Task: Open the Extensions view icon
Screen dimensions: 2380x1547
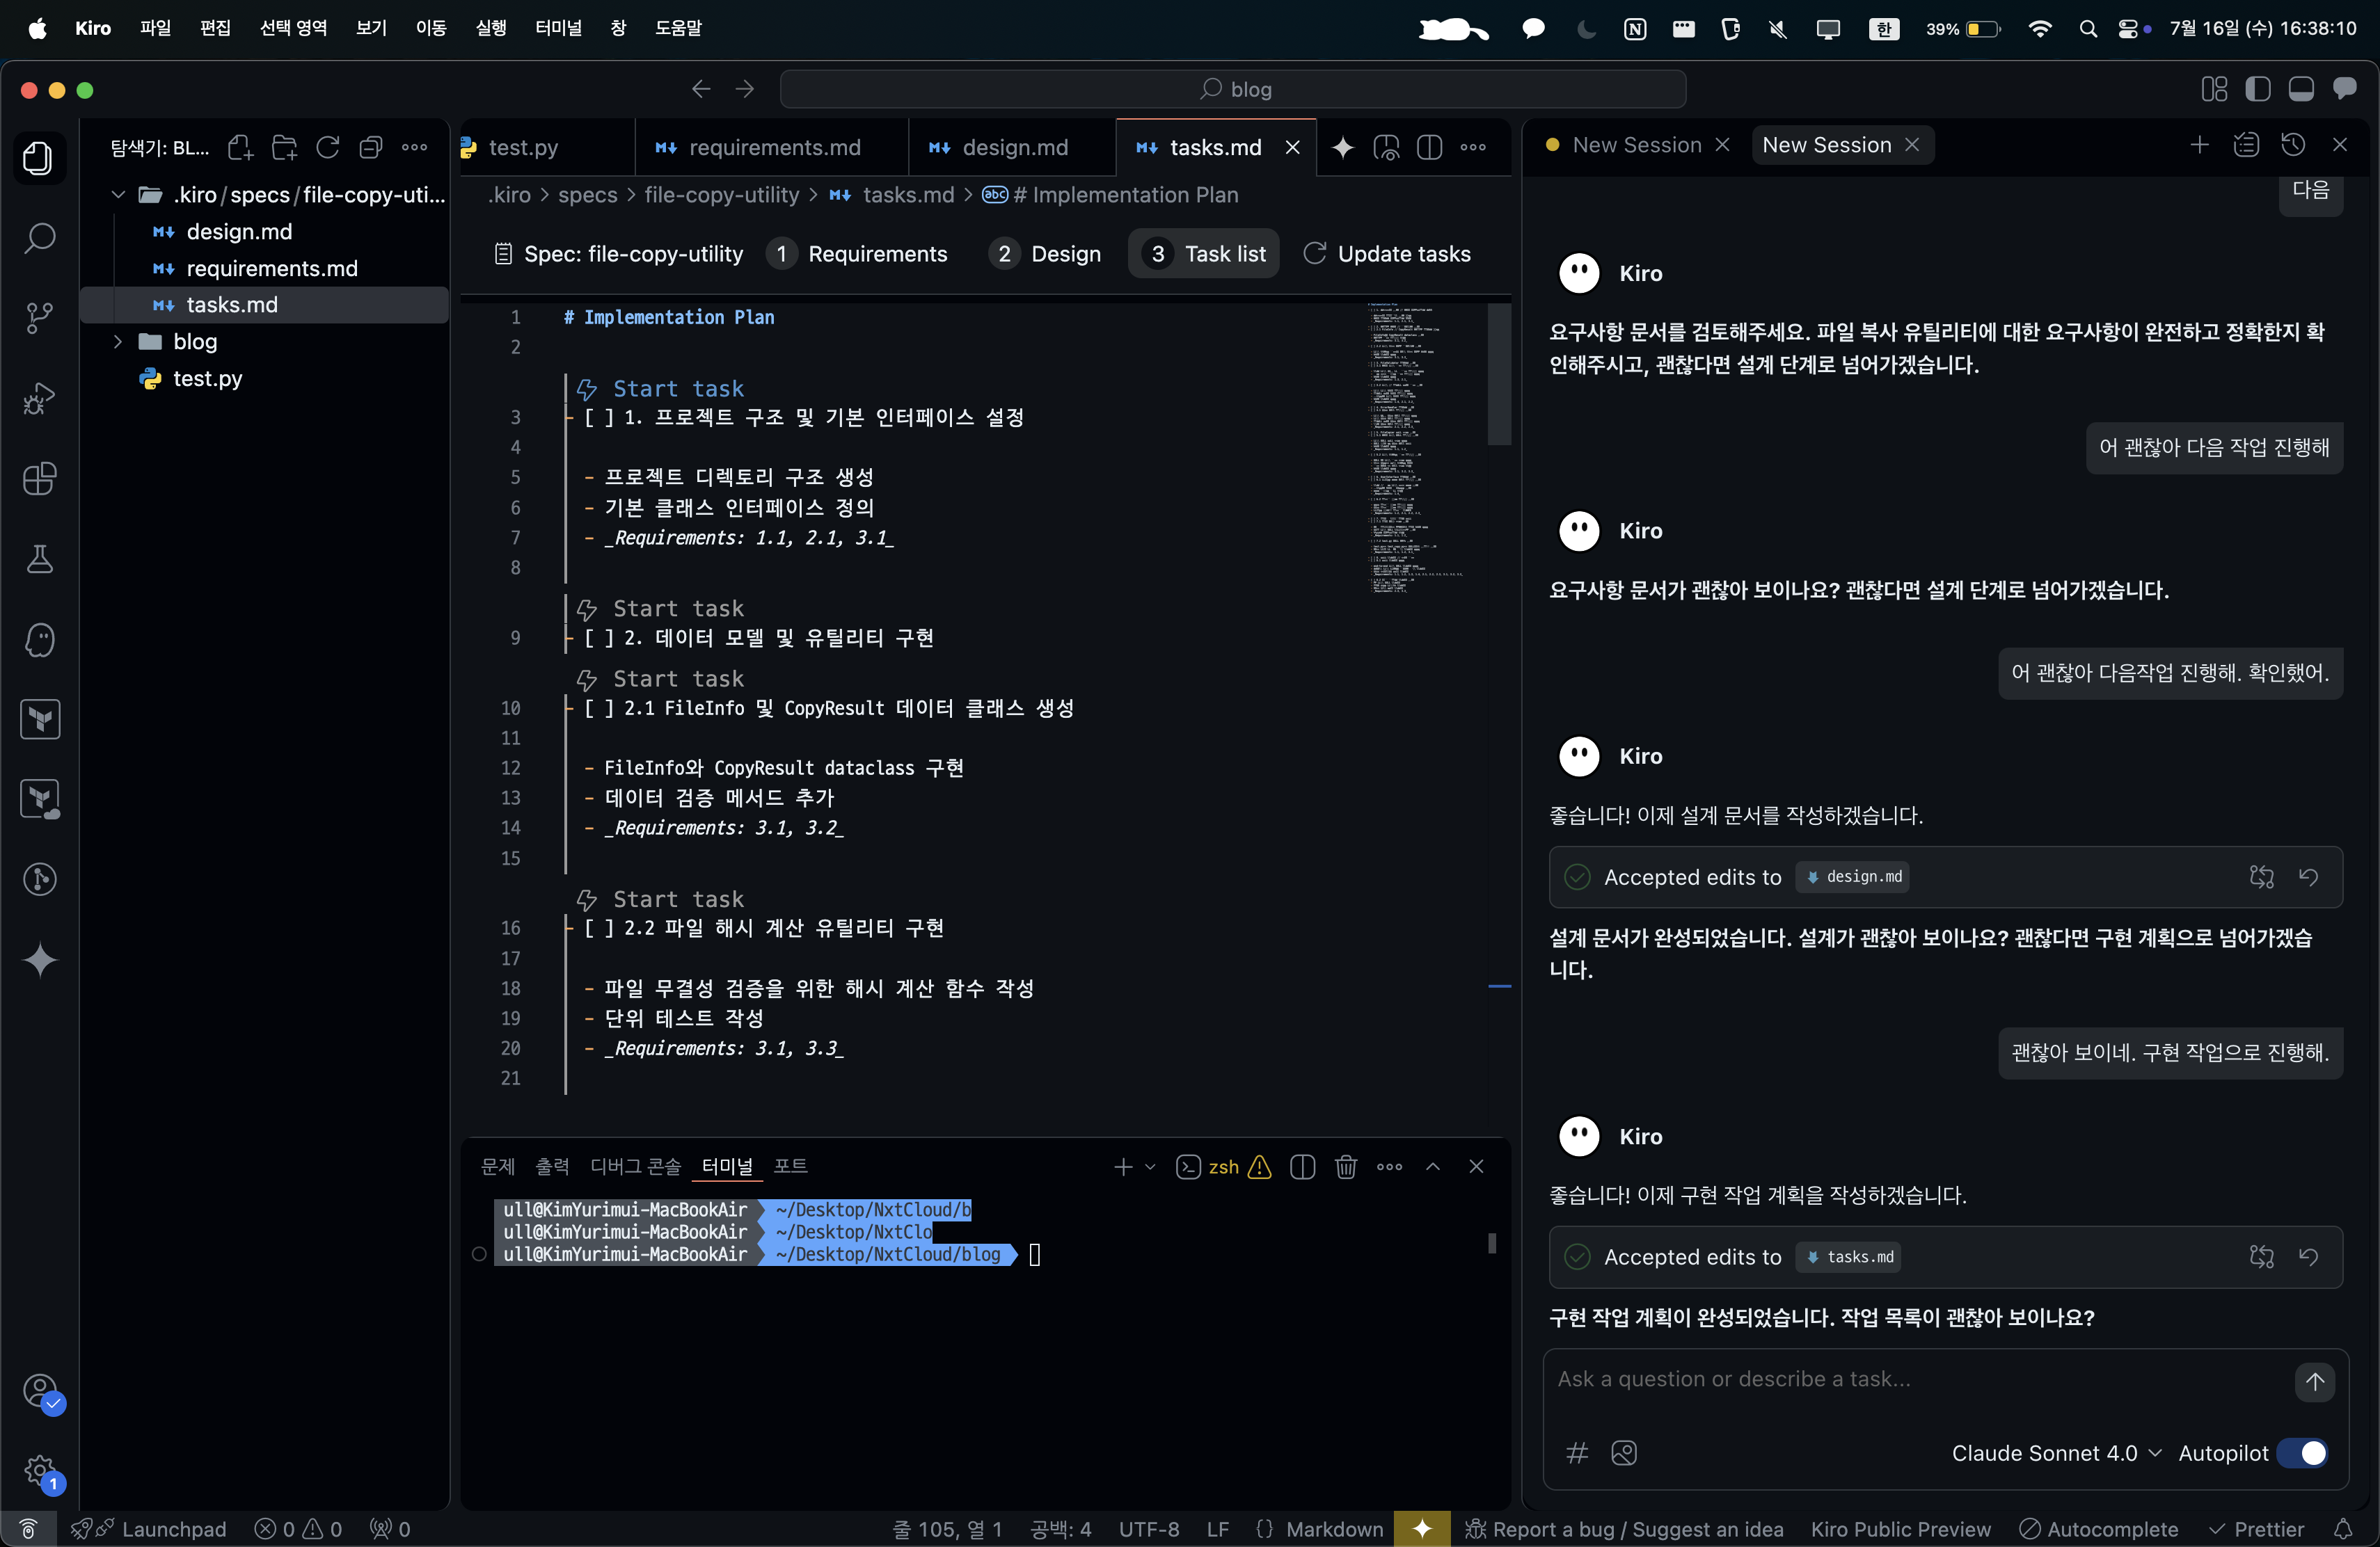Action: coord(40,479)
